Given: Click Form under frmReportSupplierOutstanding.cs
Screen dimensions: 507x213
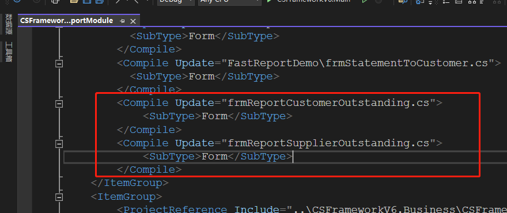Looking at the screenshot, I should coord(215,157).
